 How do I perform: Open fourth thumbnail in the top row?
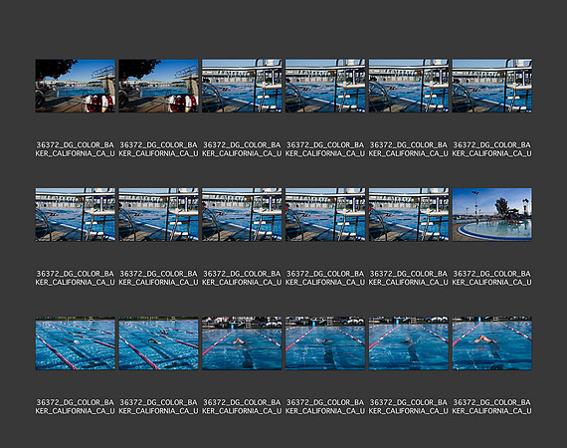click(325, 86)
